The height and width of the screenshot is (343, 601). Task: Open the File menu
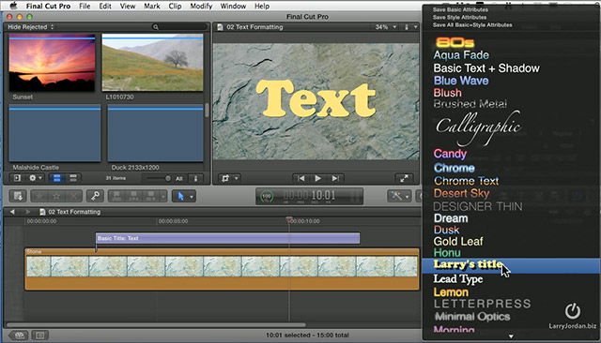[85, 7]
